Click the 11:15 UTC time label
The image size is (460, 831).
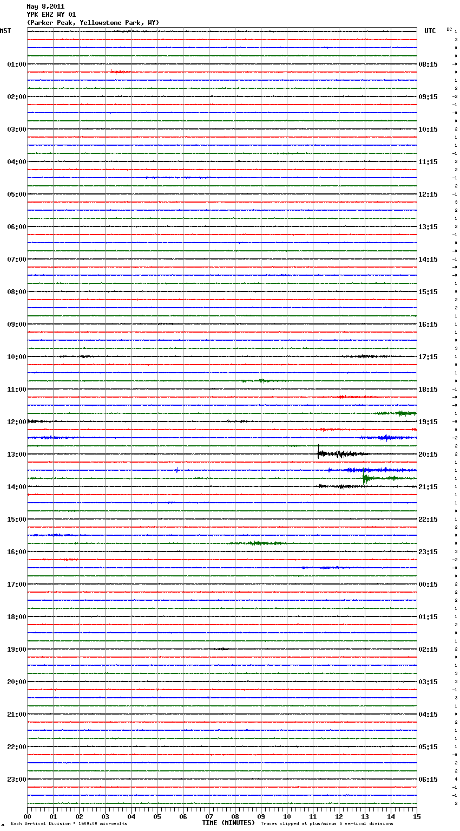[x=428, y=162]
